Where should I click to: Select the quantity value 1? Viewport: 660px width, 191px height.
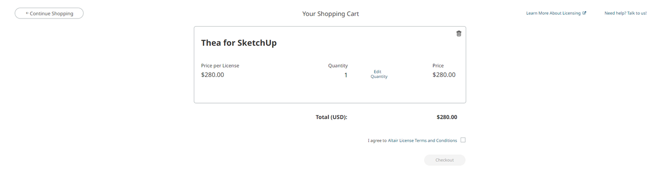coord(346,75)
